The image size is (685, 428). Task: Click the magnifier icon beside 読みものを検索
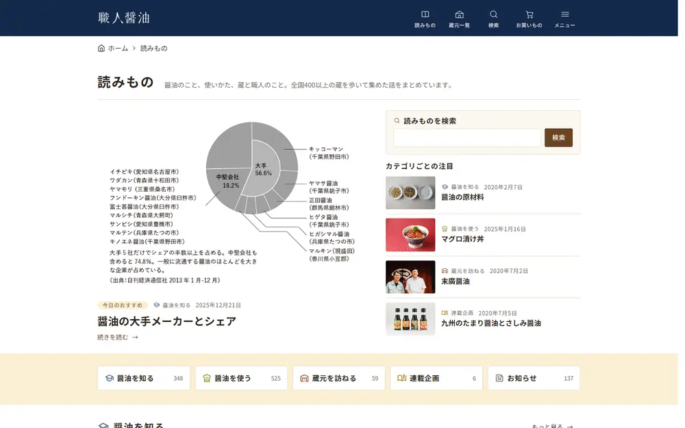tap(397, 121)
